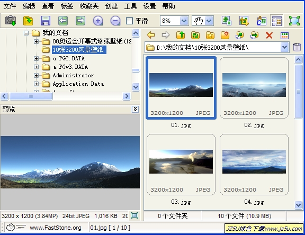Screen dimensions: 305x235
Task: Select the 04.jpg thumbnail
Action: pos(254,165)
